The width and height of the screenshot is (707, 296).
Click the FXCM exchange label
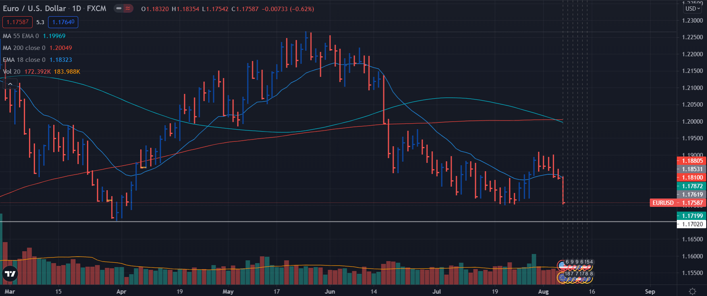pos(97,8)
